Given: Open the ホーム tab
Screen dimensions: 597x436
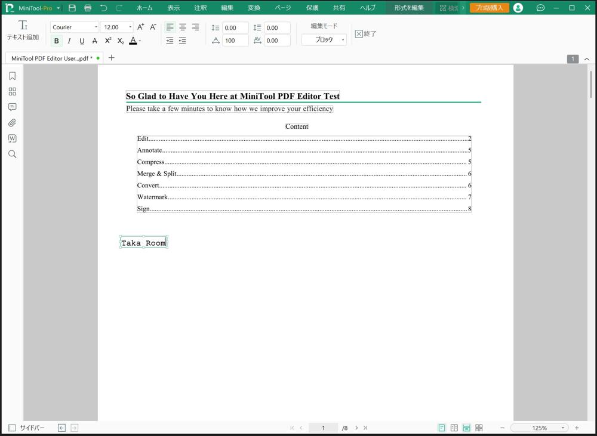Looking at the screenshot, I should (x=144, y=8).
